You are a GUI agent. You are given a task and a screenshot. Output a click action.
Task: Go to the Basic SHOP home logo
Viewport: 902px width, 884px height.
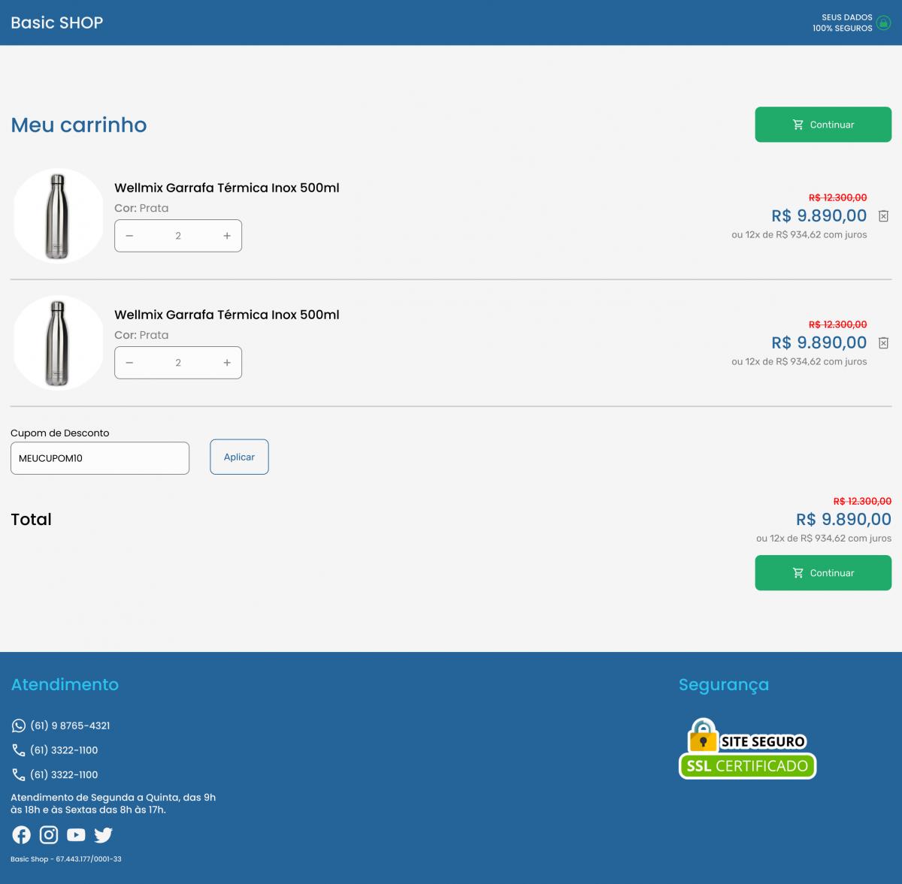(57, 23)
